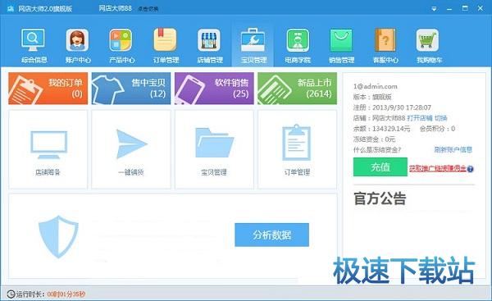
Task: Click 切换 shop switch link
Action: 441,118
